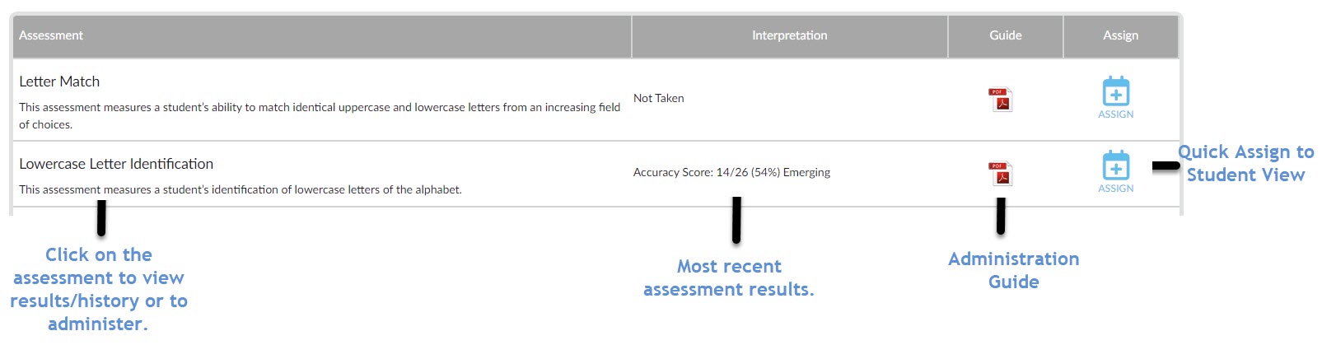Select the Not Taken interpretation text
This screenshot has height=345, width=1336.
click(x=659, y=98)
